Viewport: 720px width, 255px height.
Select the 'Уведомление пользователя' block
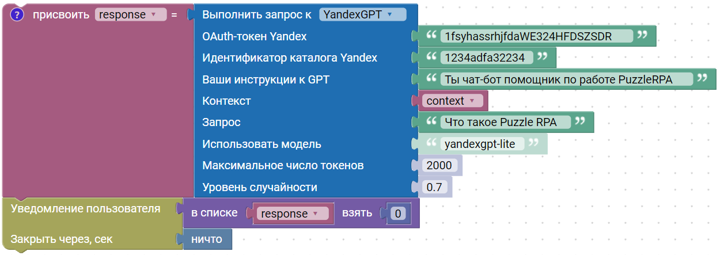tap(85, 208)
